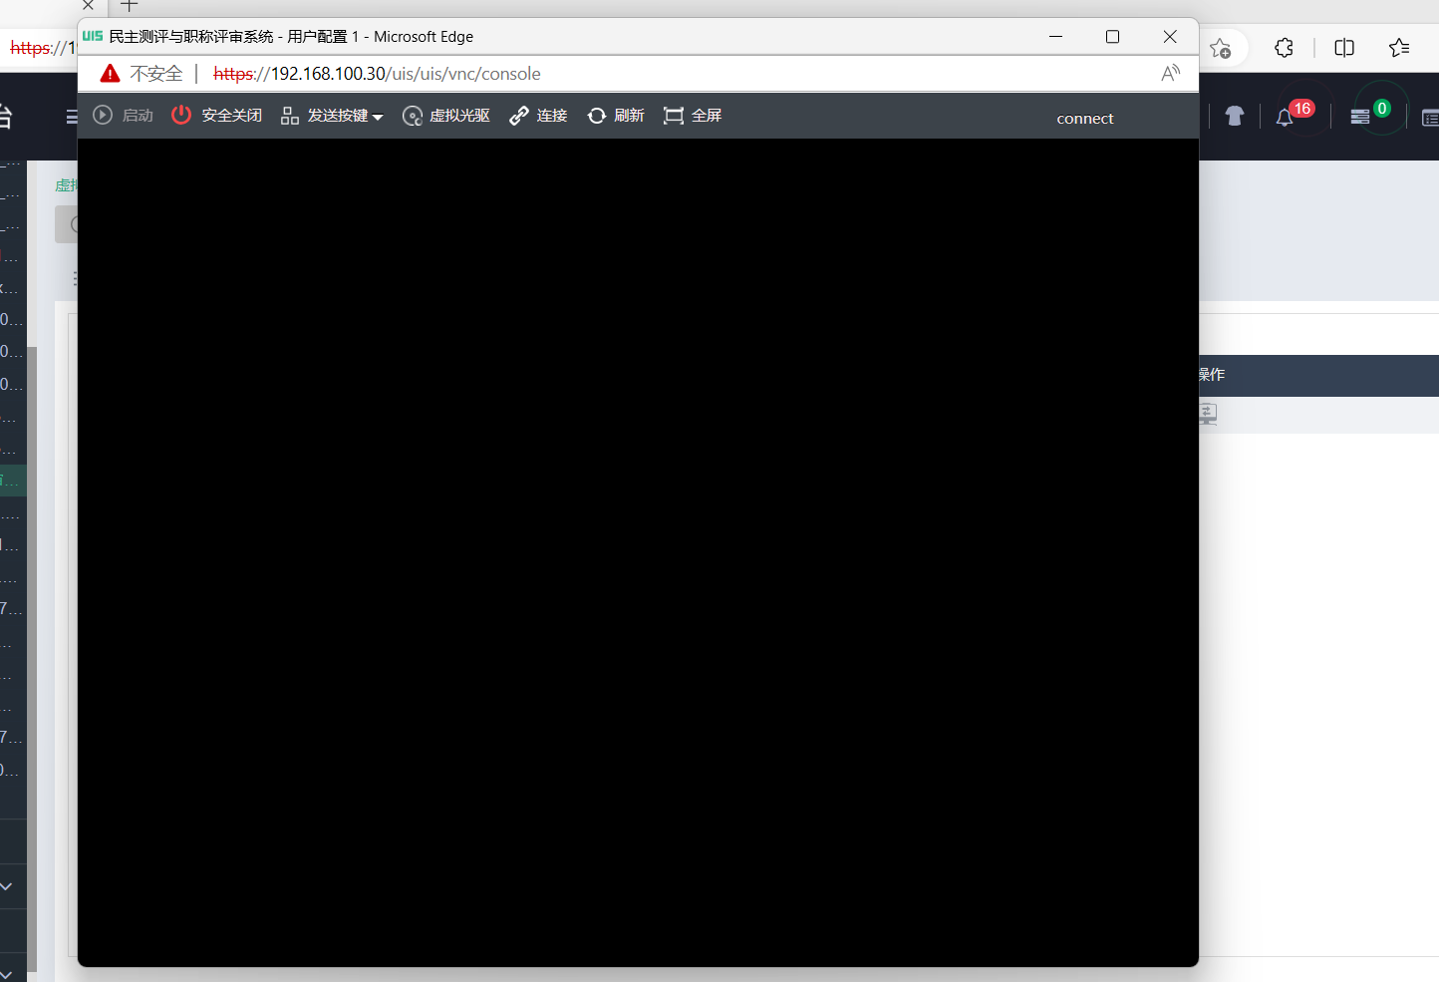Screen dimensions: 1439x982
Task: Click the list panel icon at far right
Action: [x=1430, y=118]
